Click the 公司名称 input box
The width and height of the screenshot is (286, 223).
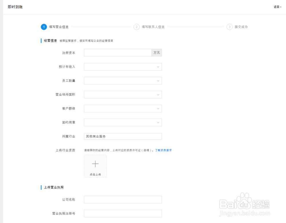coord(123,200)
